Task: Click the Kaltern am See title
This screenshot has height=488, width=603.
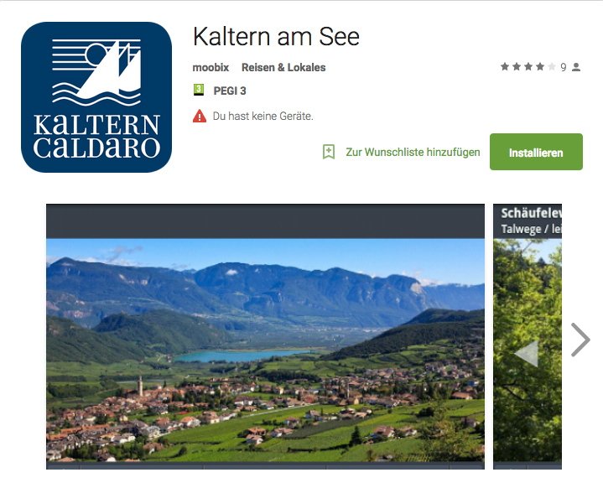Action: coord(276,37)
